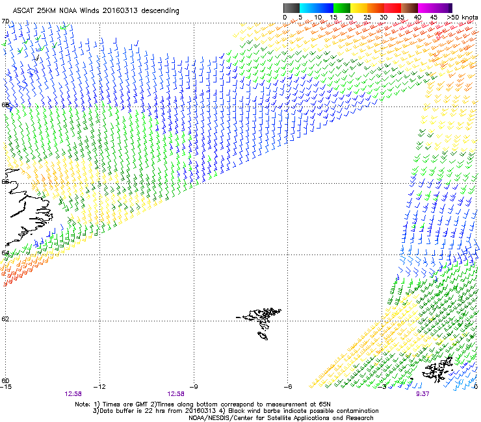Click the 12:58 timestamp beside the -9 label

175,394
